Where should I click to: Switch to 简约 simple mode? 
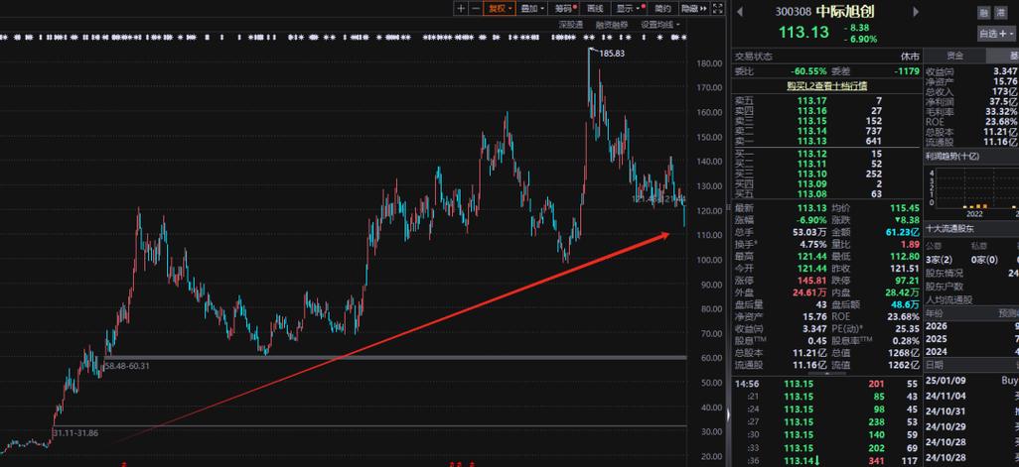[x=662, y=9]
